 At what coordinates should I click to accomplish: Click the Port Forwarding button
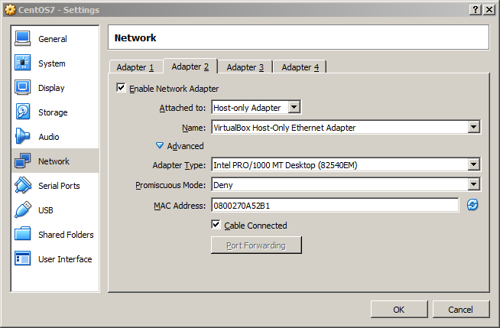click(x=256, y=245)
